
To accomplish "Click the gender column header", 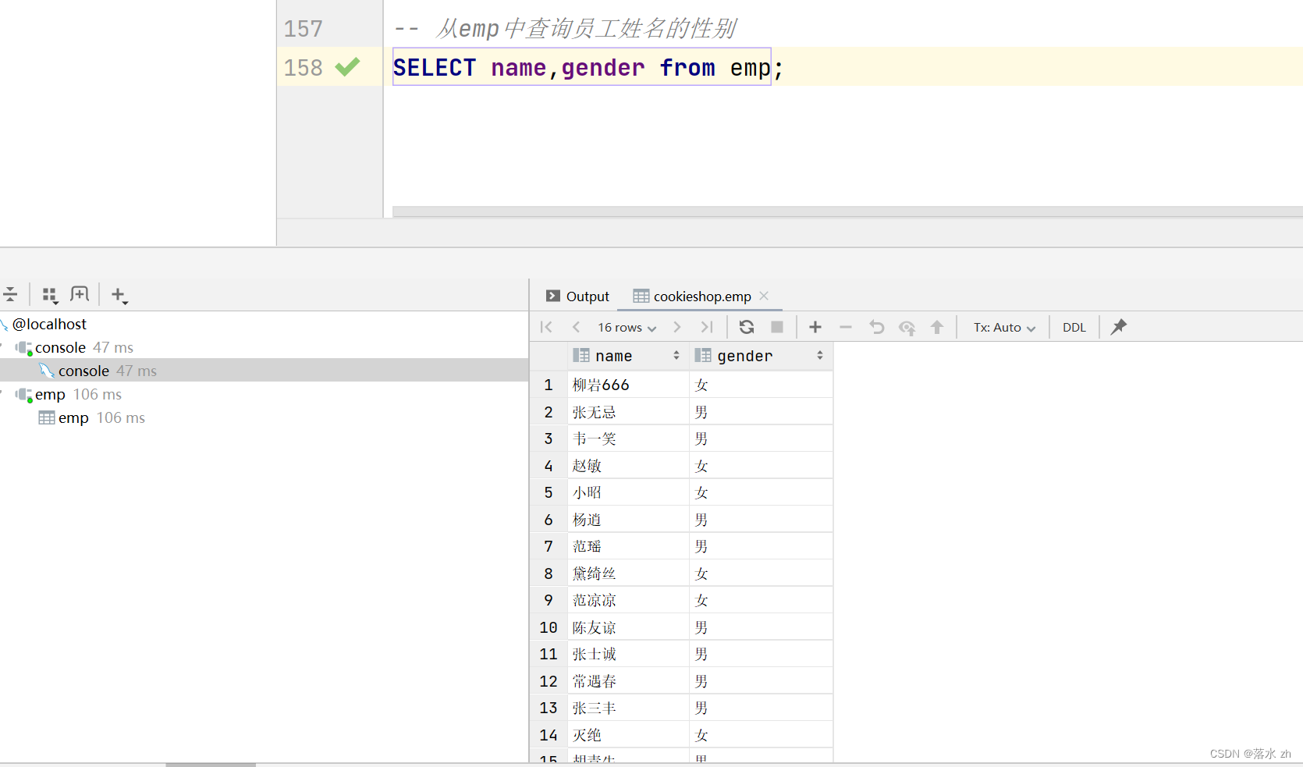I will 761,356.
